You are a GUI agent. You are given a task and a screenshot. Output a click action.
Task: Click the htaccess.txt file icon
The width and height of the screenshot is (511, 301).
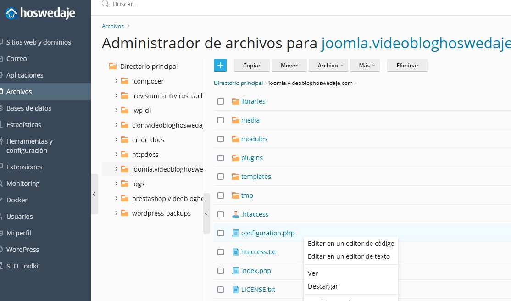point(236,252)
